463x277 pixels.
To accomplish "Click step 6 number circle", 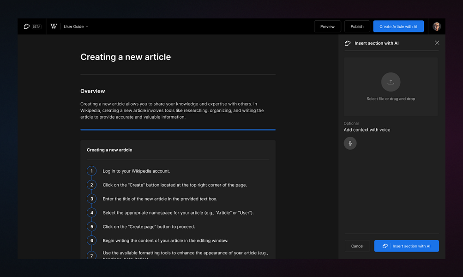I will (91, 241).
